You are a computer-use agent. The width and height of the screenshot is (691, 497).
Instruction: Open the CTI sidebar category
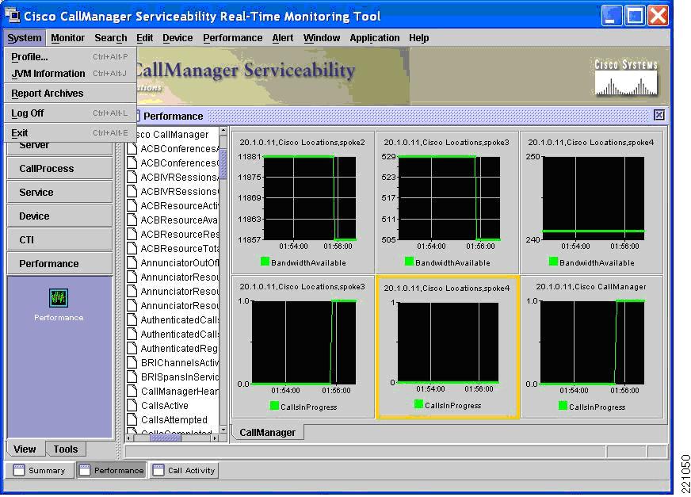click(59, 240)
